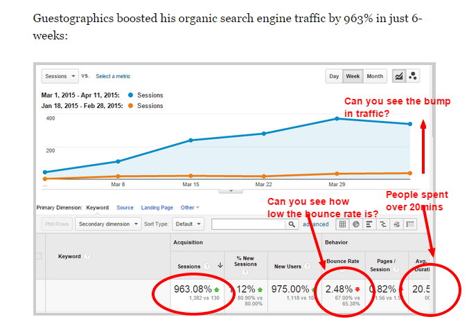Image resolution: width=469 pixels, height=319 pixels.
Task: Sort by the Sessions column header
Action: click(x=188, y=266)
